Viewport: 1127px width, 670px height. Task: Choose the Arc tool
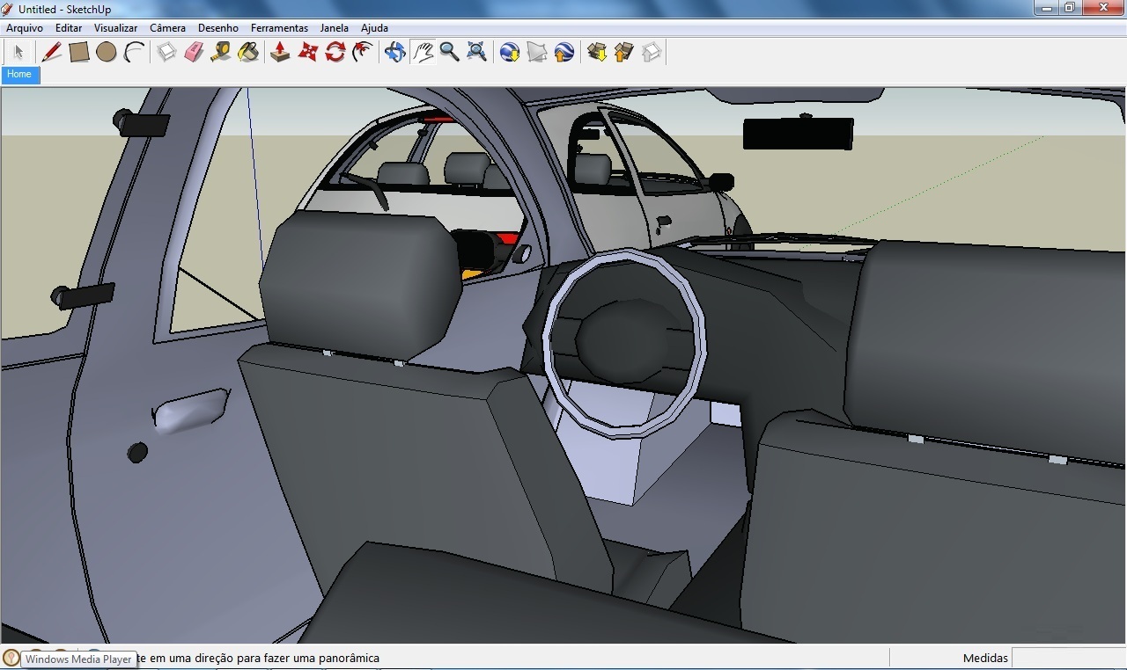(133, 52)
